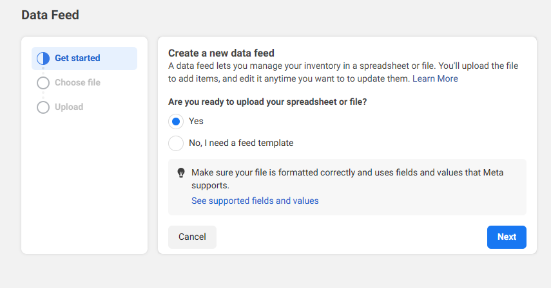551x288 pixels.
Task: Click the No, I need a feed template label
Action: (241, 143)
